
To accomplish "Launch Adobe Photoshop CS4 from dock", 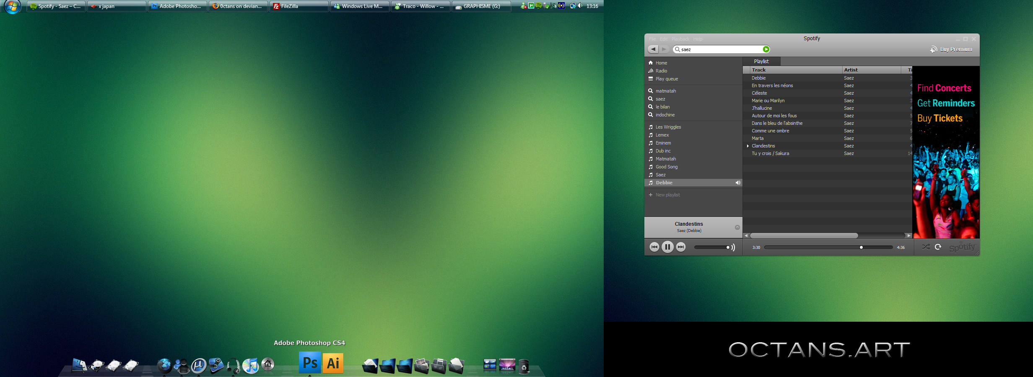I will [x=310, y=362].
